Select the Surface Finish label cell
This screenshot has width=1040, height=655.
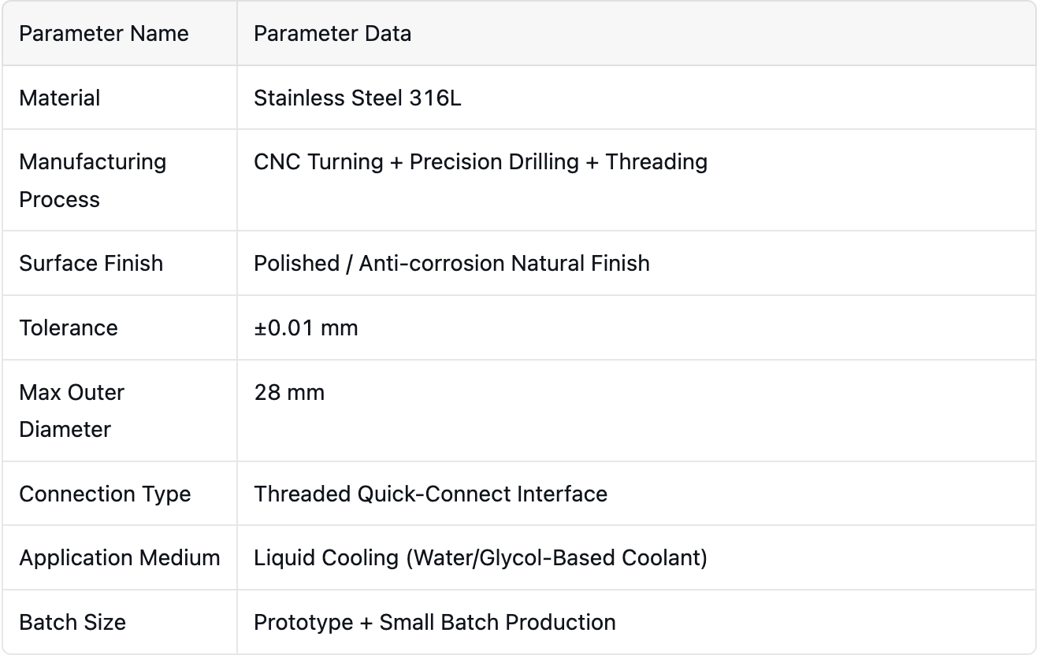120,263
